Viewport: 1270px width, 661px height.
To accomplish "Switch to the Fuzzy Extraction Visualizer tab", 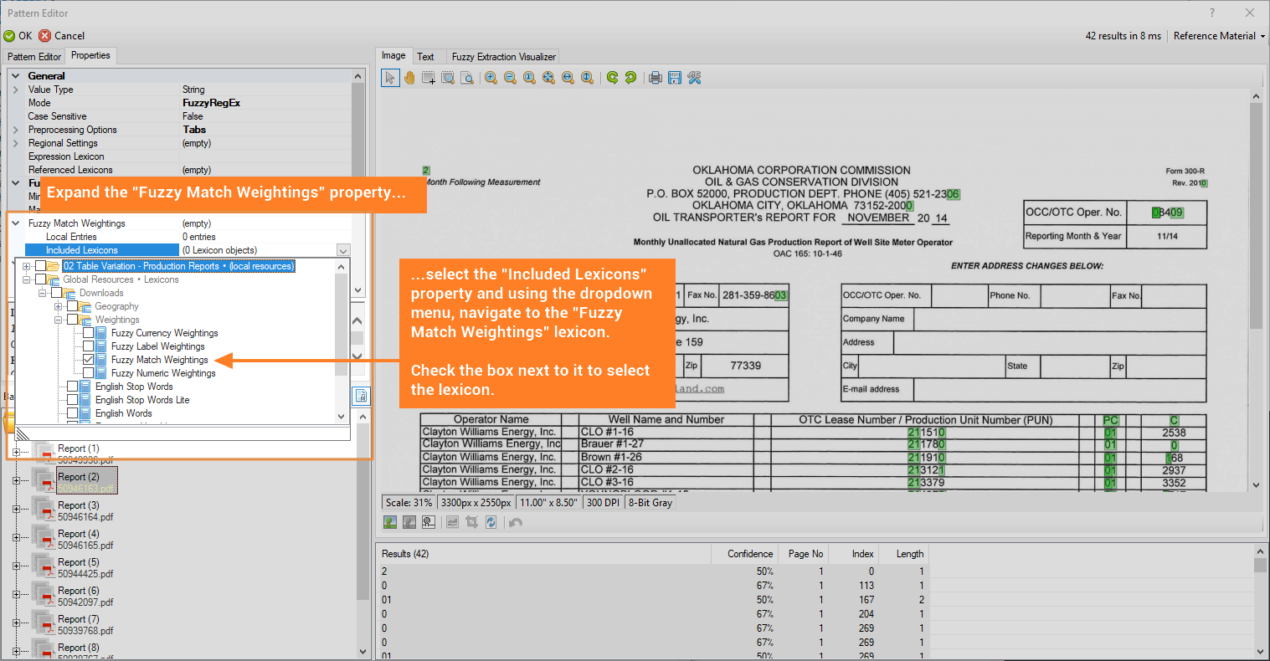I will [503, 57].
